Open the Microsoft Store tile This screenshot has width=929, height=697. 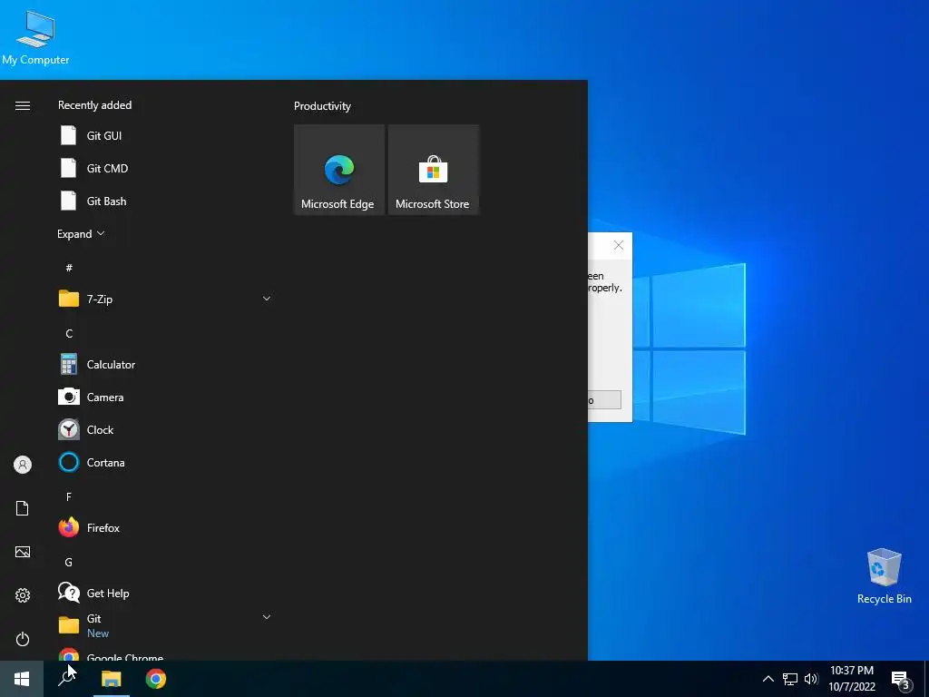click(x=433, y=170)
